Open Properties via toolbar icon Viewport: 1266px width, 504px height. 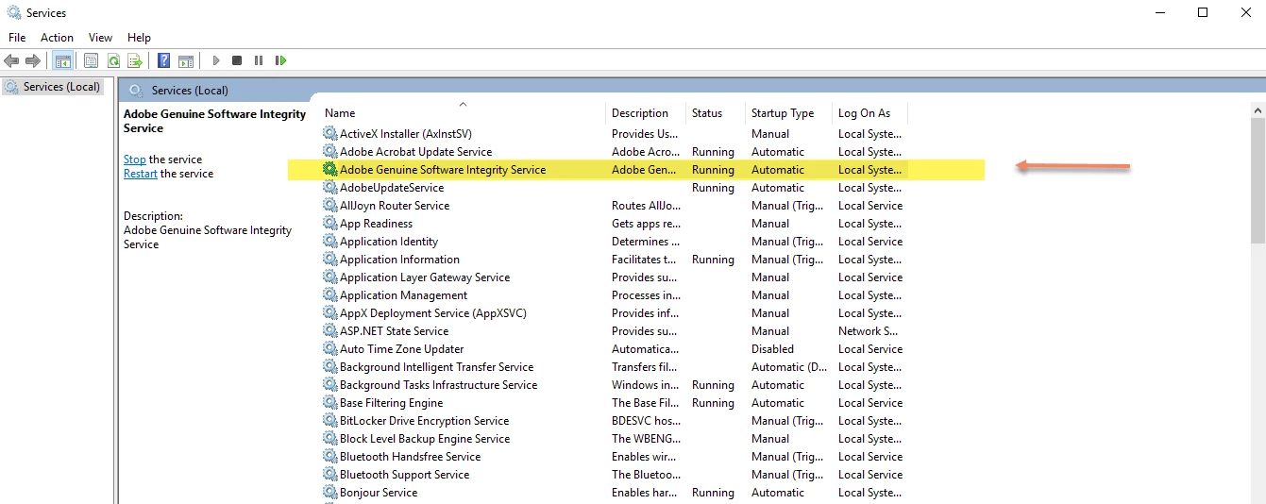tap(91, 60)
